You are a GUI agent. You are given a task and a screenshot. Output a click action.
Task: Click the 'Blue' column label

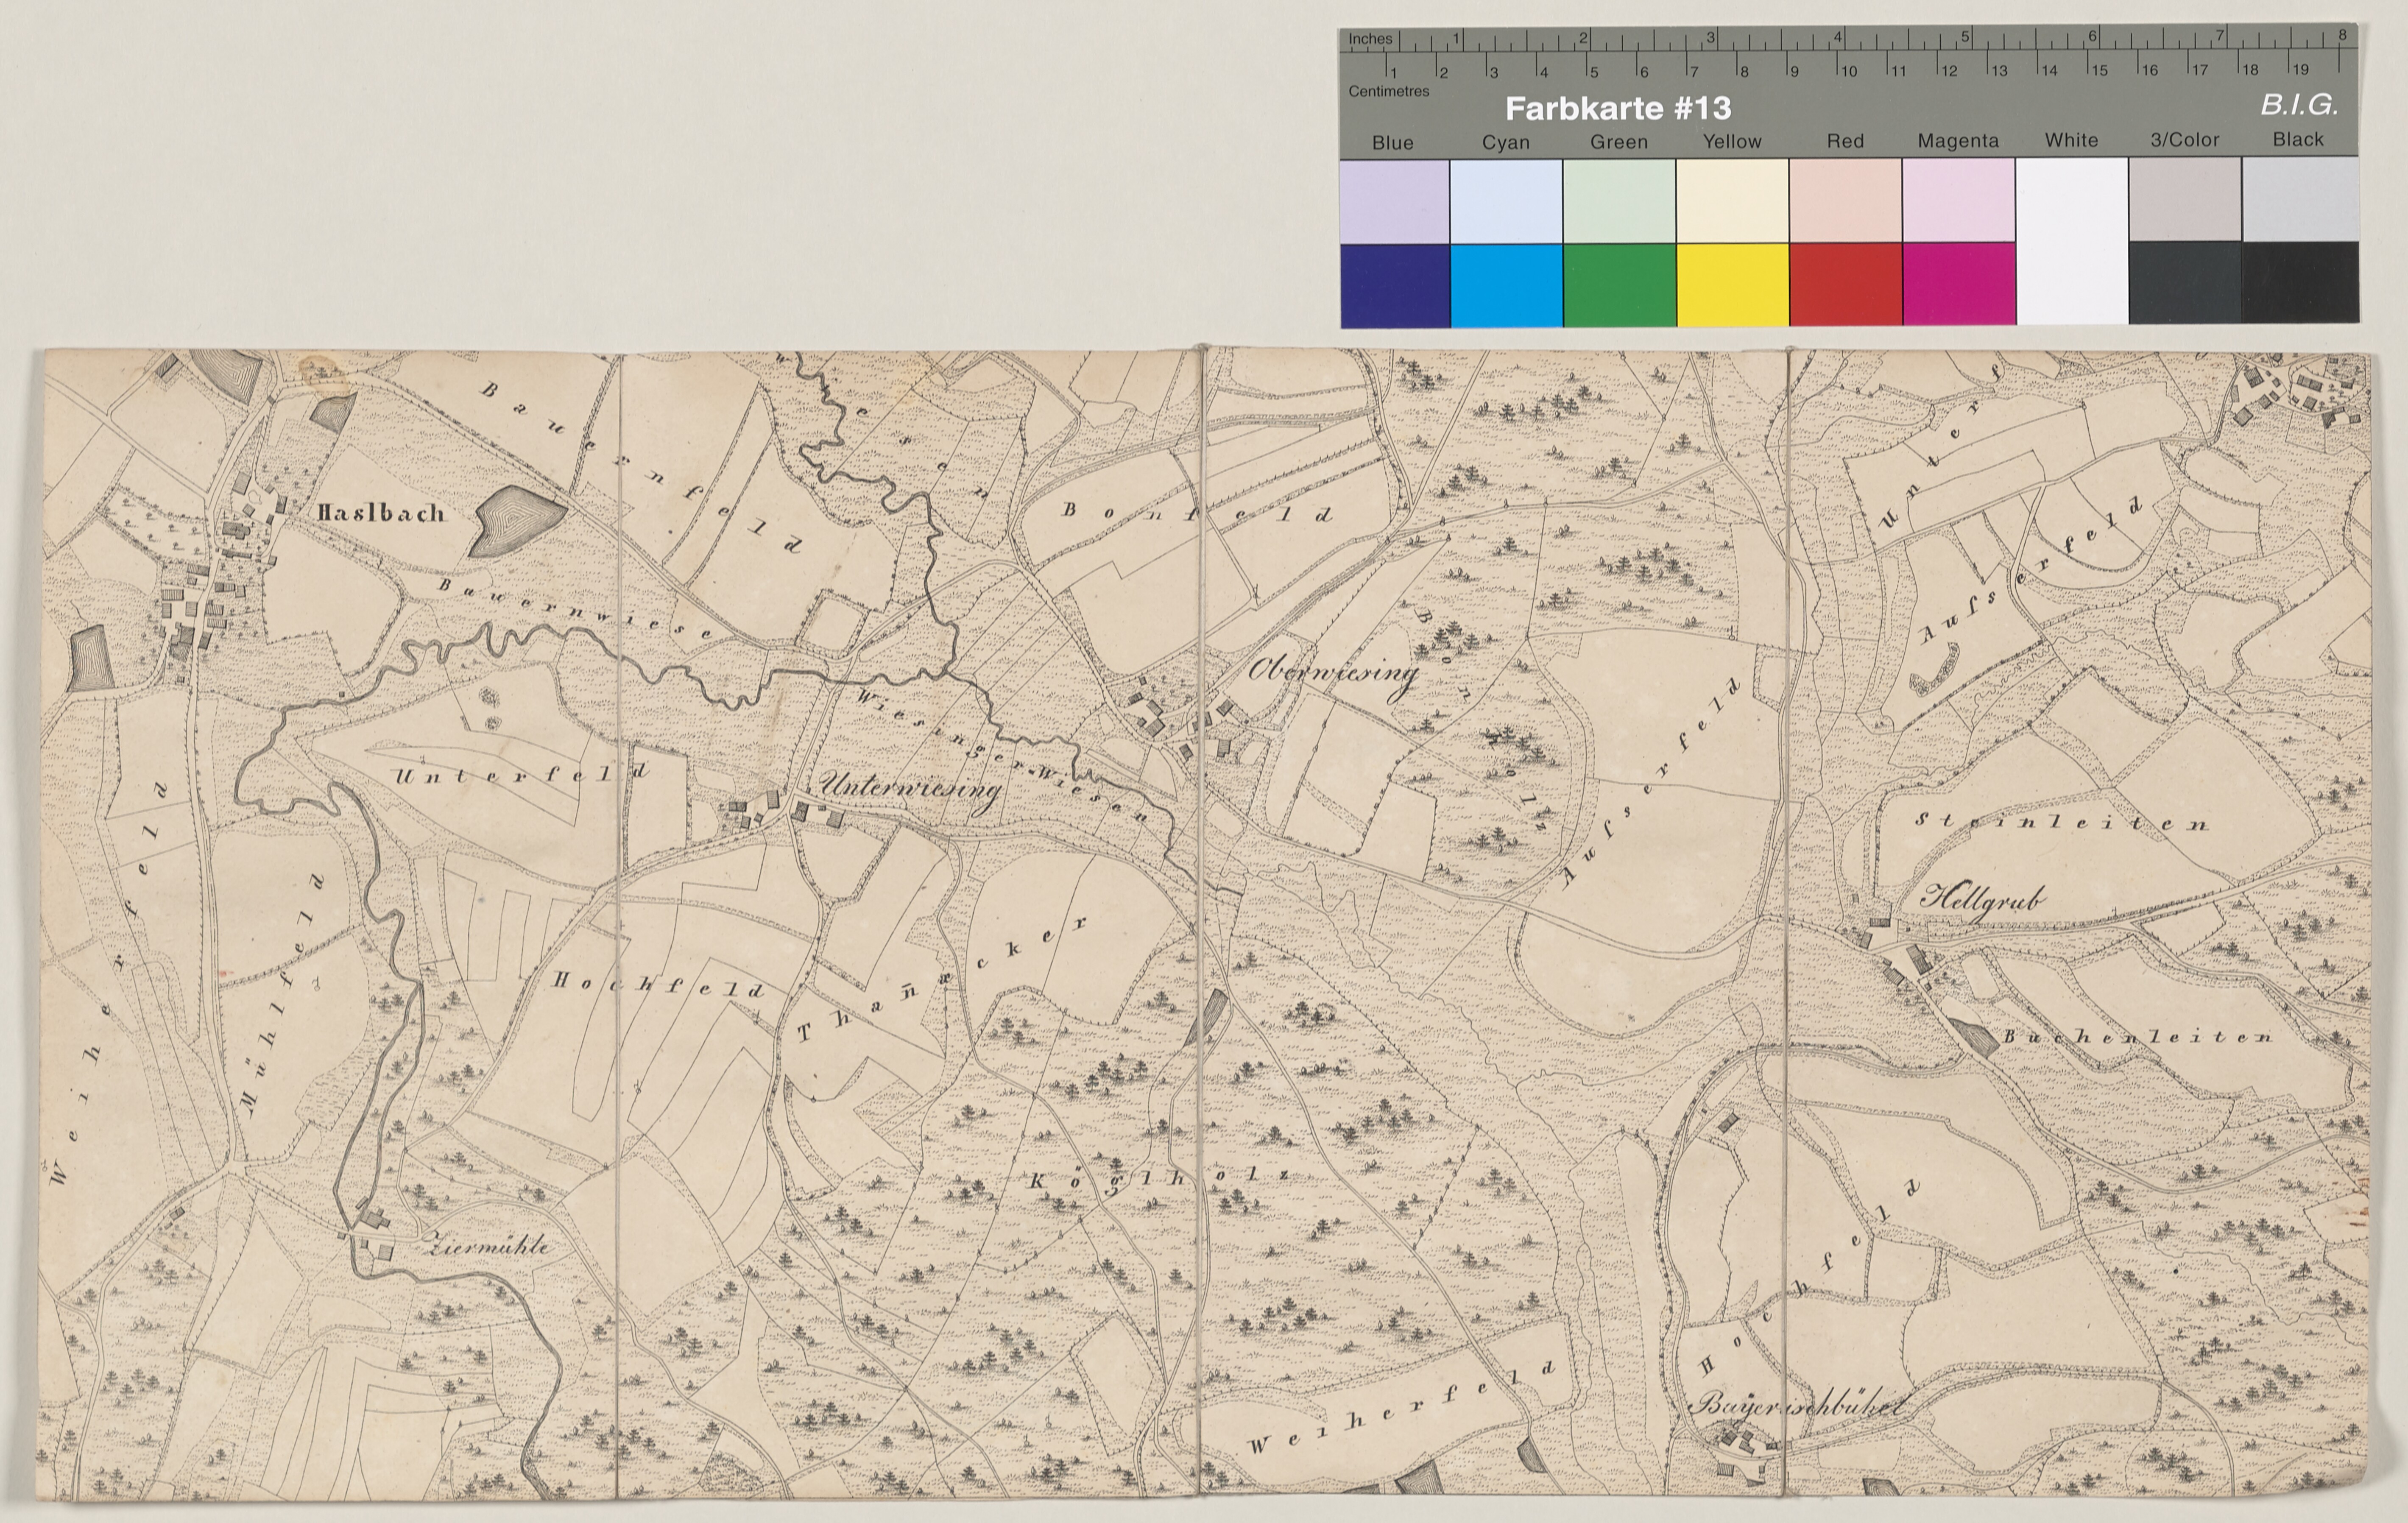click(x=1393, y=143)
